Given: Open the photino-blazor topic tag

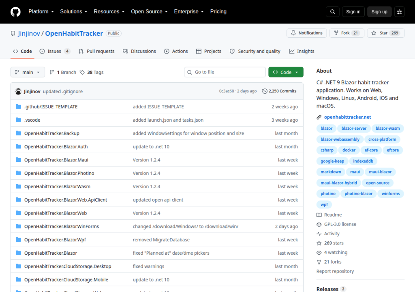Looking at the screenshot, I should pyautogui.click(x=358, y=193).
